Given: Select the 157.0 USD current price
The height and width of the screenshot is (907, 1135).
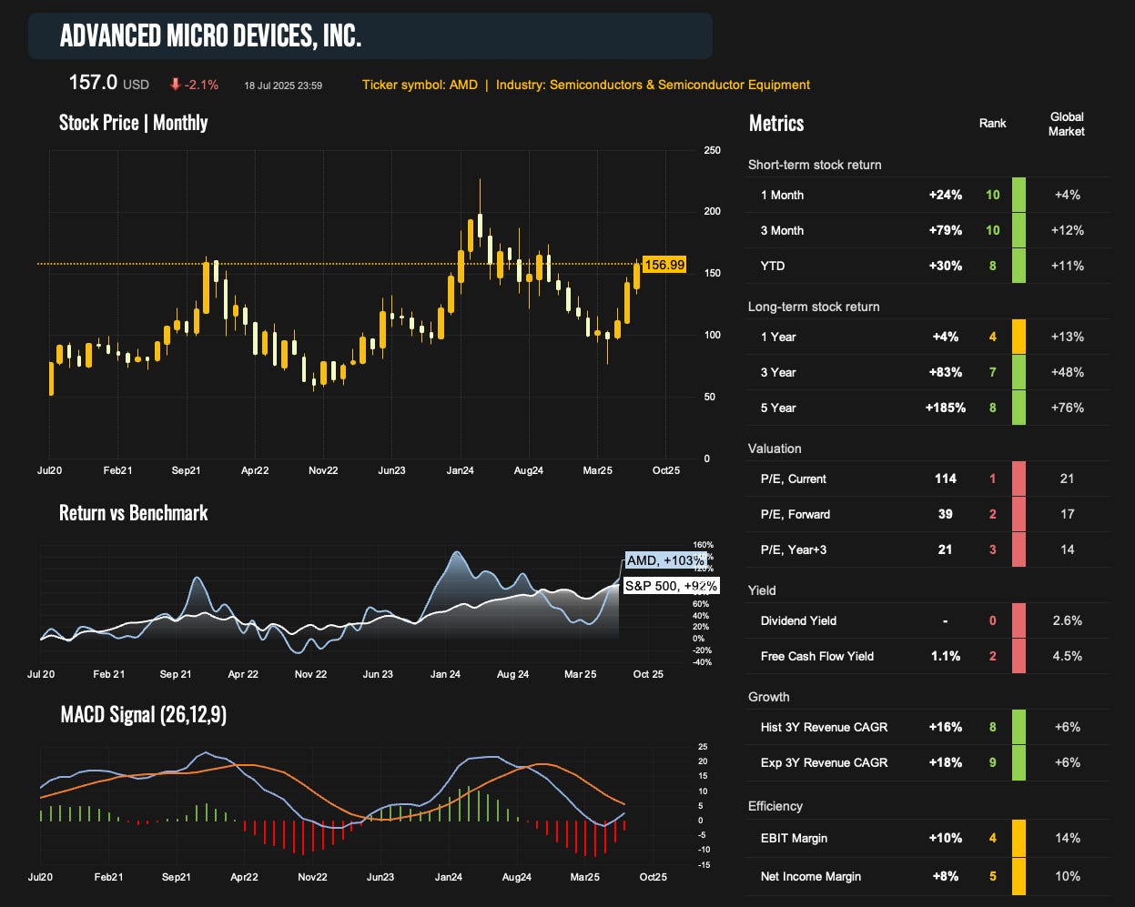Looking at the screenshot, I should tap(108, 83).
